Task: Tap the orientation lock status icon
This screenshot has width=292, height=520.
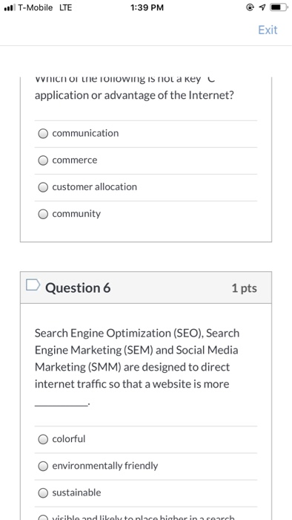Action: click(x=250, y=7)
